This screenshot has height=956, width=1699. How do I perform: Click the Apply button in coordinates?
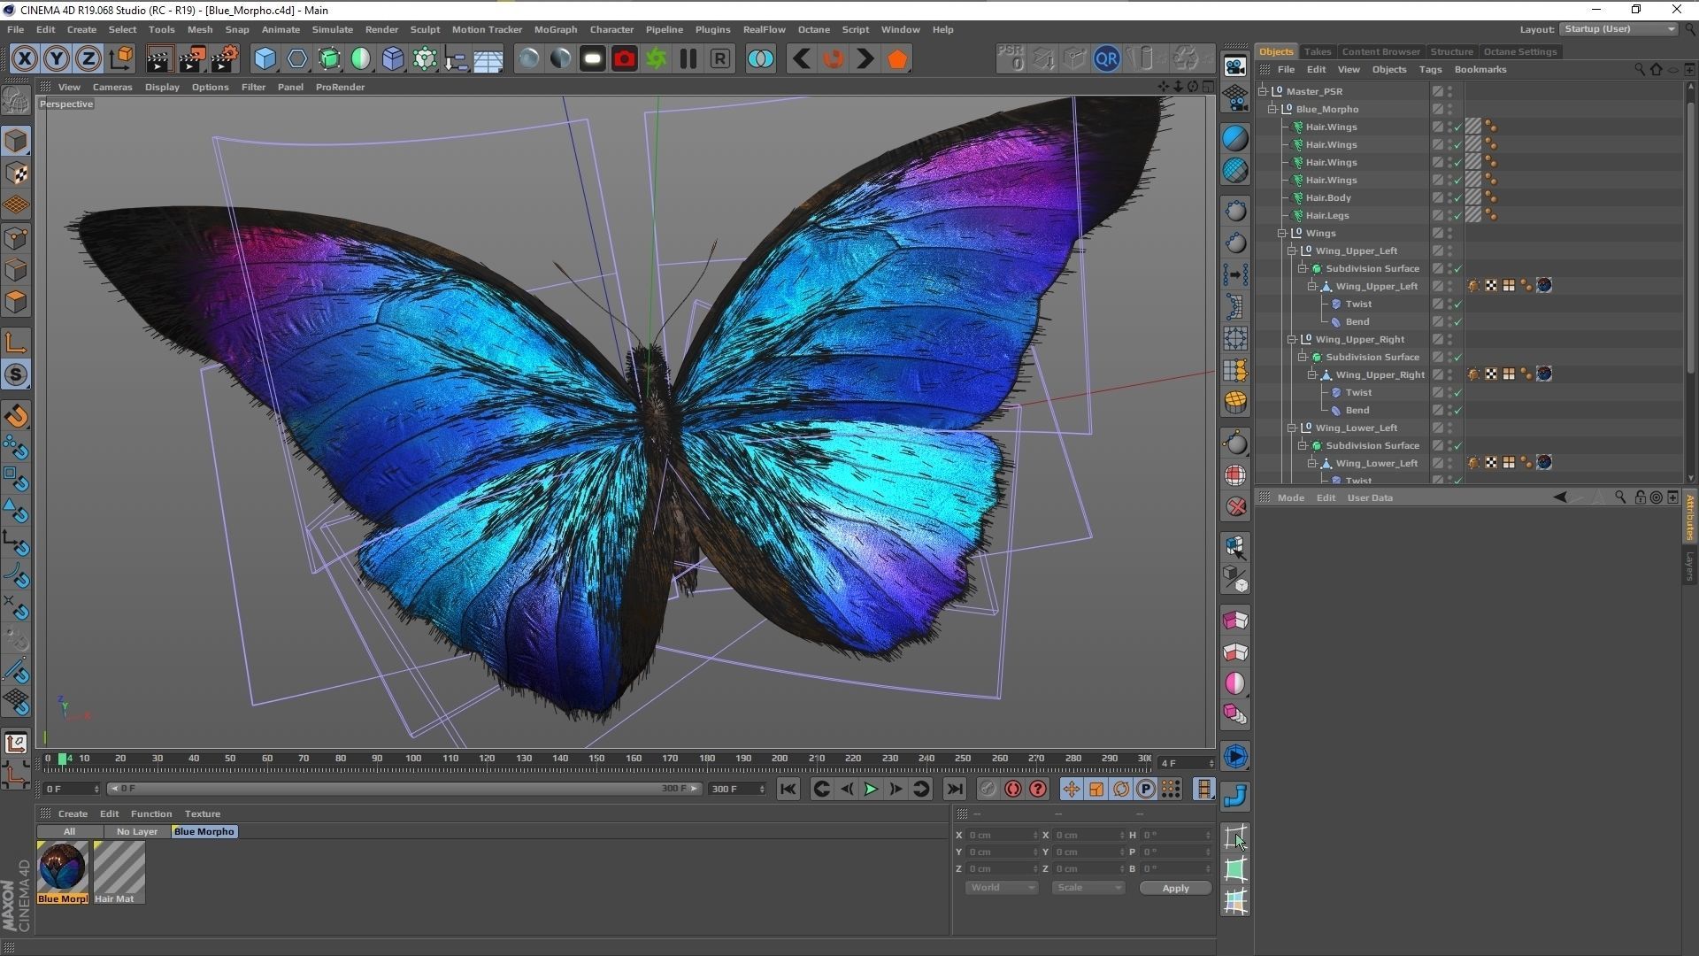pyautogui.click(x=1175, y=888)
